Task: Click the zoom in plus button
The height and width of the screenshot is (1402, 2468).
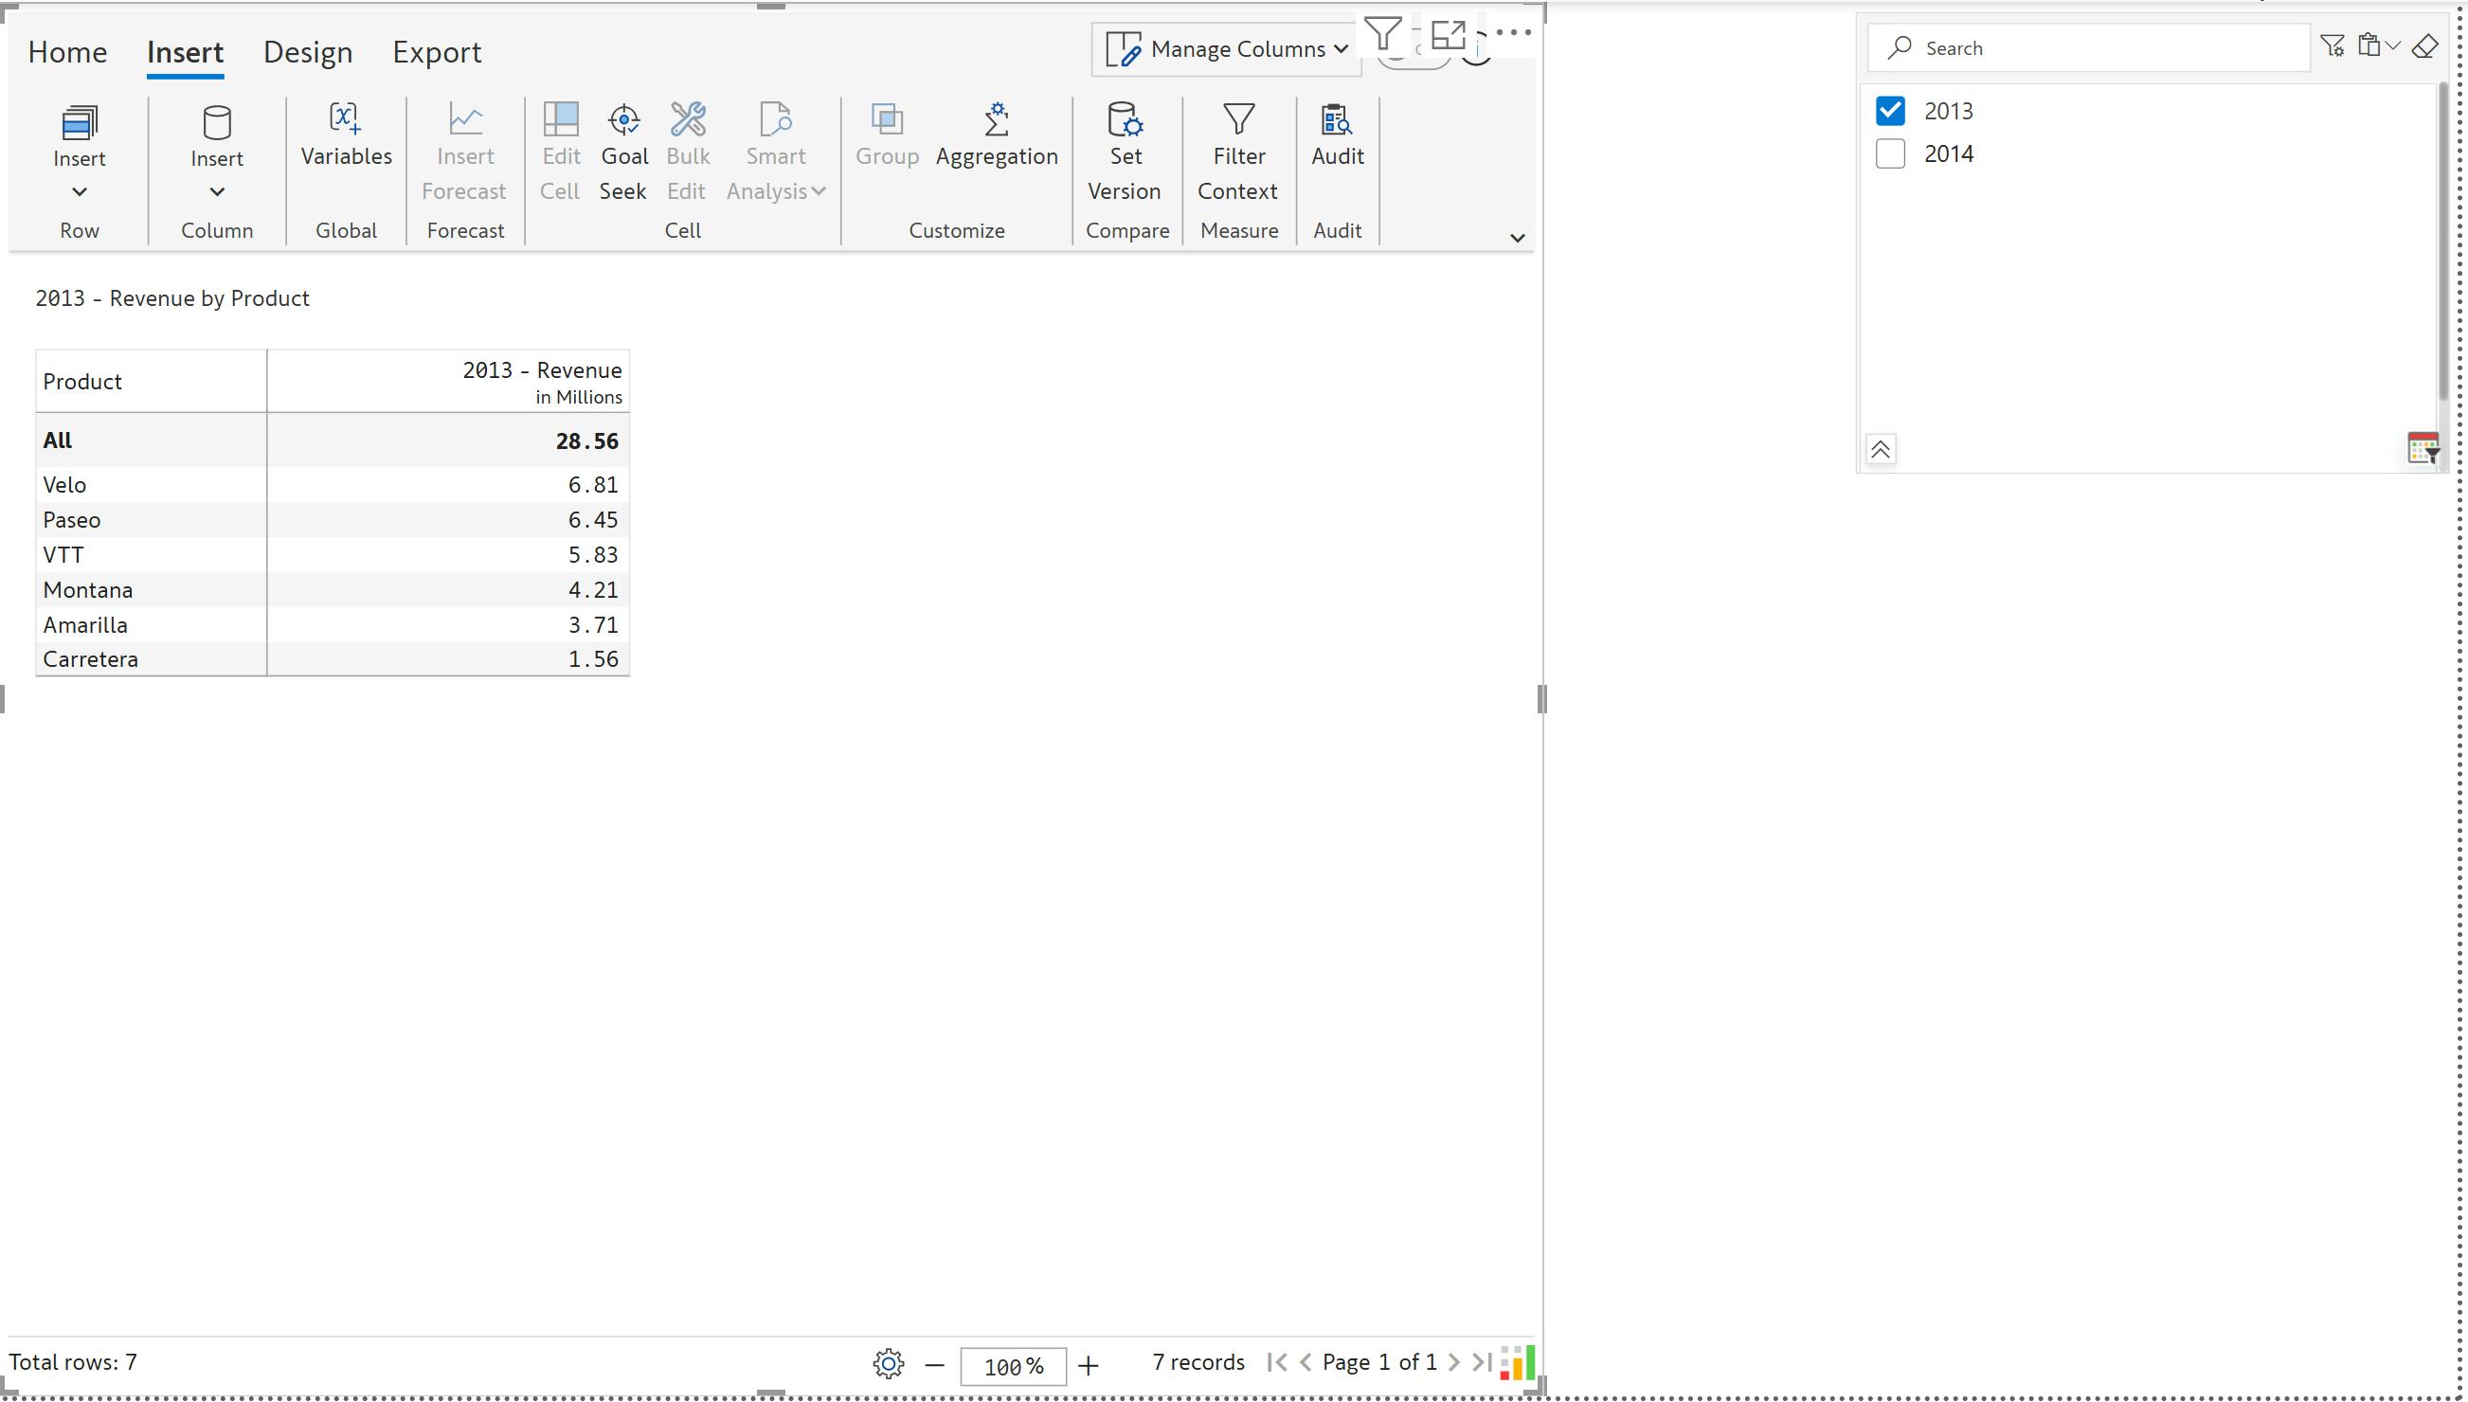Action: pos(1089,1365)
